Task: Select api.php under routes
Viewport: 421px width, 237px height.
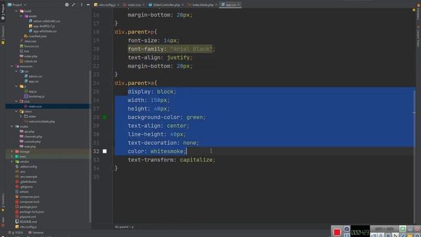Action: [27, 132]
